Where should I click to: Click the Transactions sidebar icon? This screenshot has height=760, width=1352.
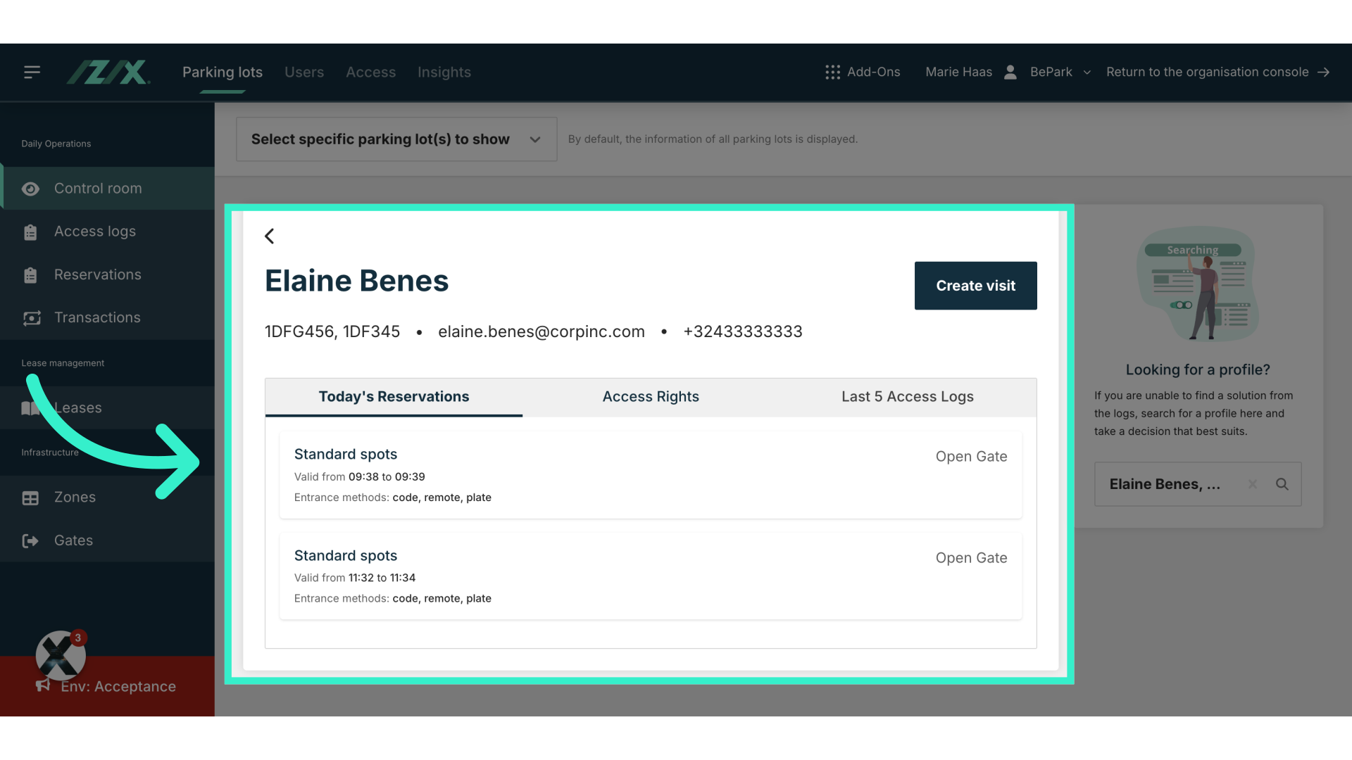click(31, 318)
